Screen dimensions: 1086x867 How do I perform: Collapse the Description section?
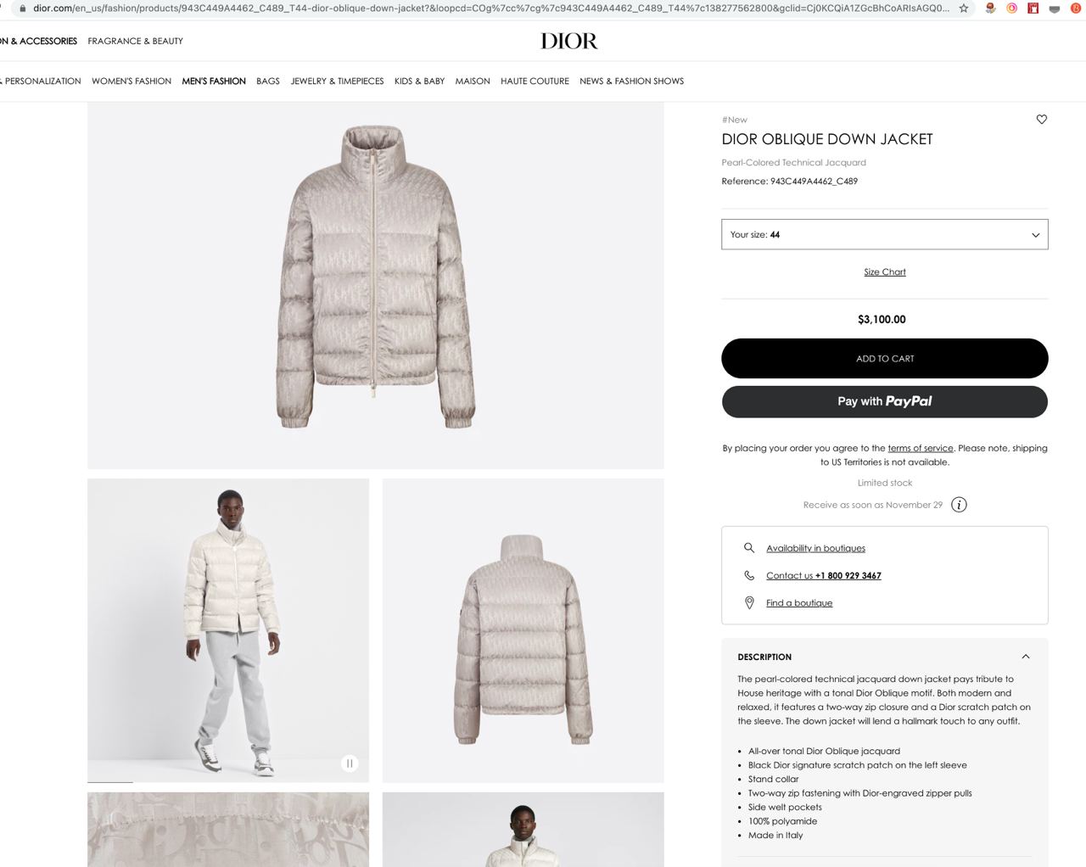[1026, 657]
